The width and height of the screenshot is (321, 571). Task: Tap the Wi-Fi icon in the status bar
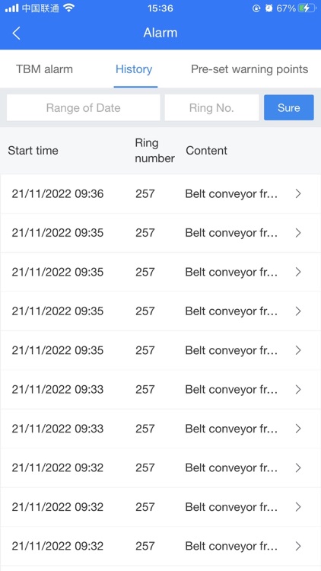click(68, 8)
